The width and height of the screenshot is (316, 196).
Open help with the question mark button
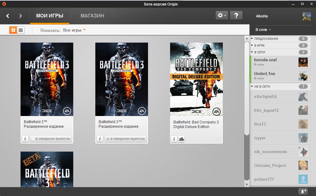tap(236, 16)
